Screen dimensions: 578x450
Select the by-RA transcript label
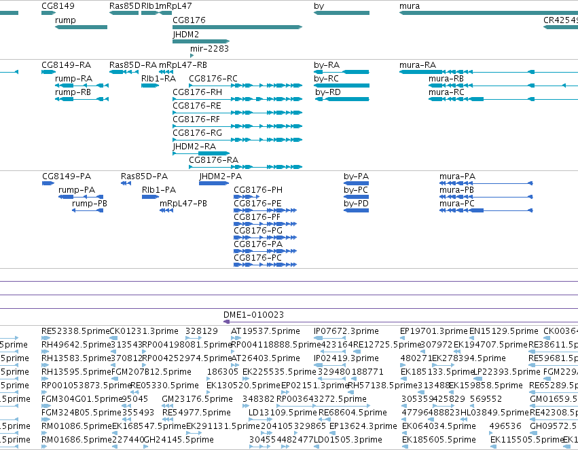(x=327, y=64)
